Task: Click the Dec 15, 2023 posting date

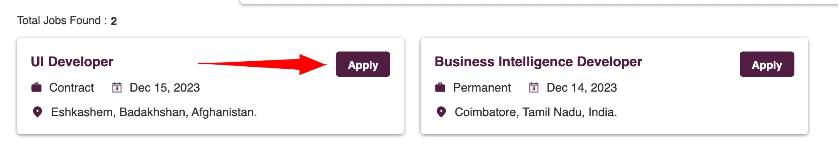Action: pyautogui.click(x=164, y=87)
